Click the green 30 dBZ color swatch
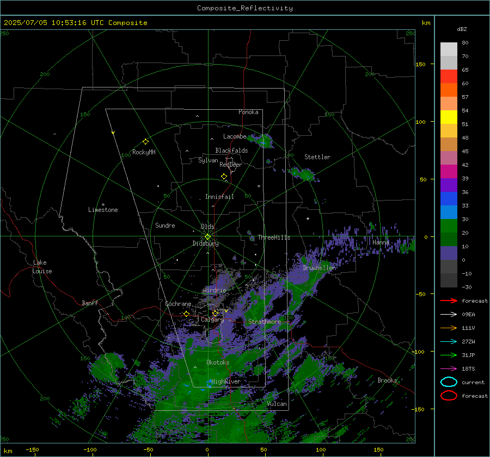Screen dimensions: 490x457 [x=449, y=226]
